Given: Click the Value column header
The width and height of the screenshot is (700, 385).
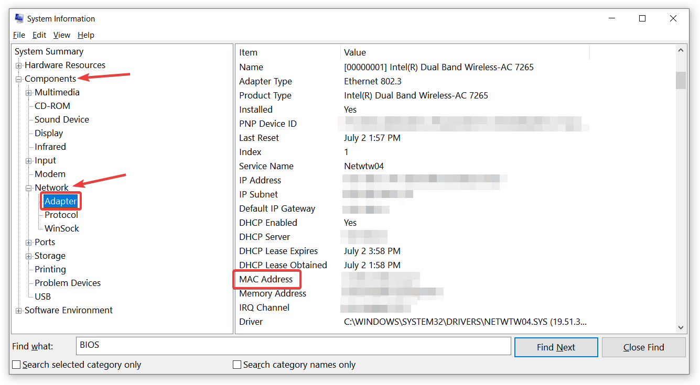Looking at the screenshot, I should [x=465, y=52].
